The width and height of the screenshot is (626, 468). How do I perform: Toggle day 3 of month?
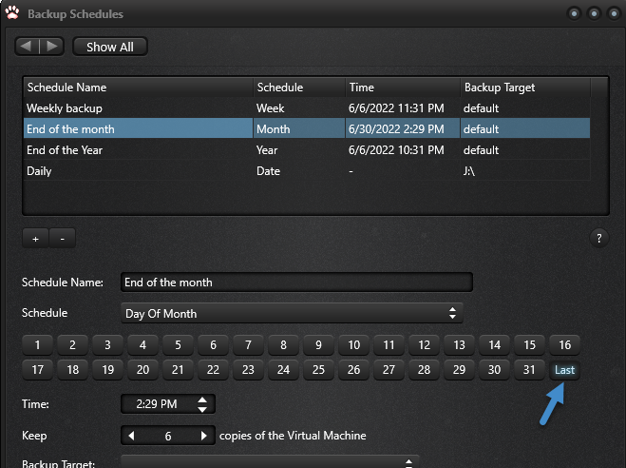107,345
